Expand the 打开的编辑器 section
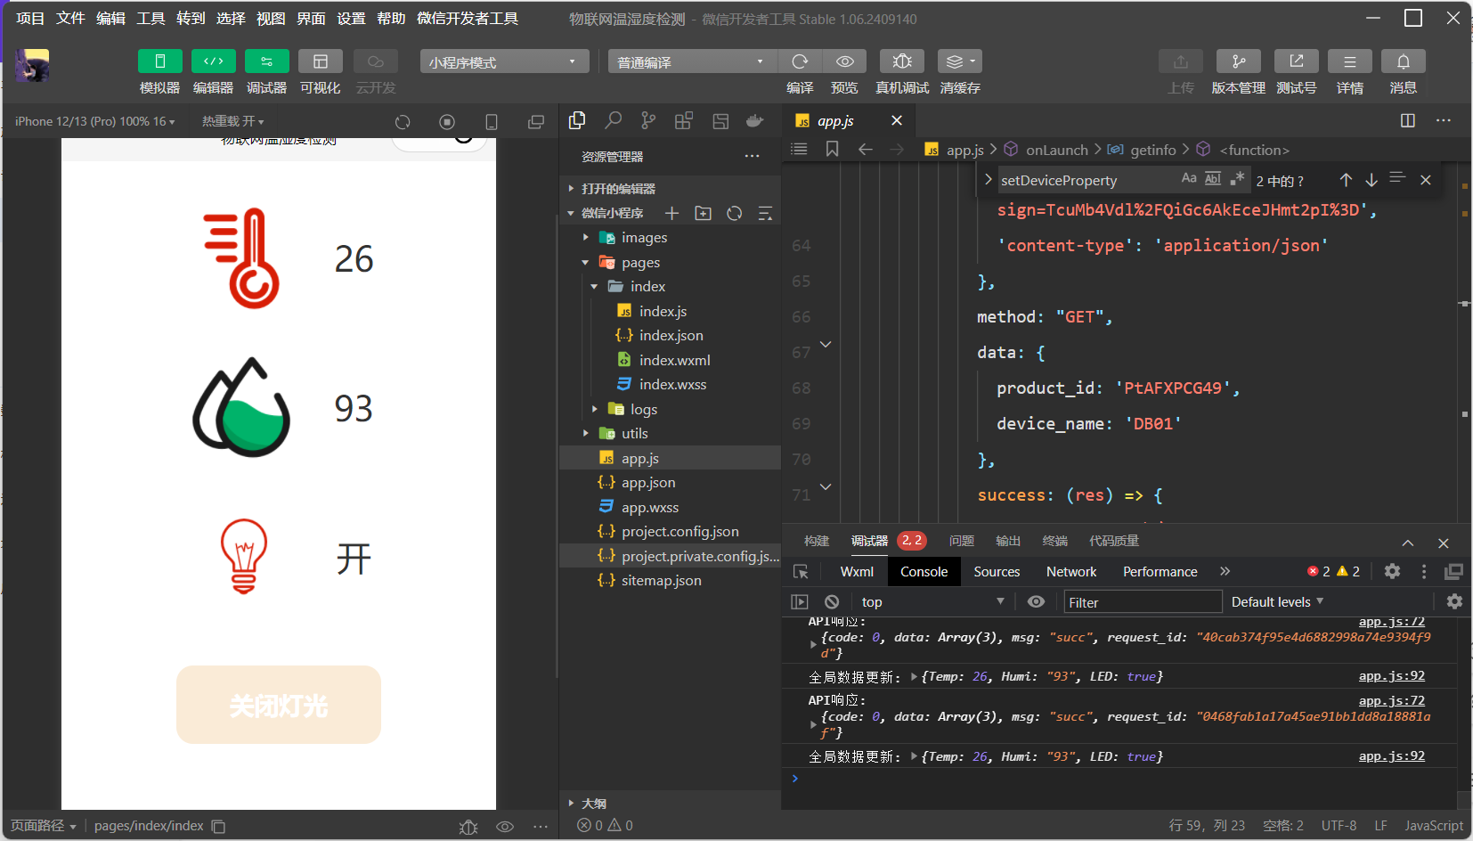Image resolution: width=1473 pixels, height=841 pixels. 670,189
